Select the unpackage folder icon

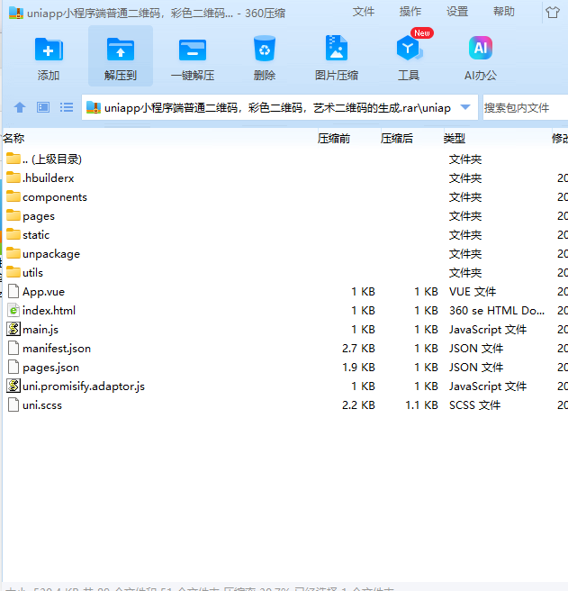14,253
